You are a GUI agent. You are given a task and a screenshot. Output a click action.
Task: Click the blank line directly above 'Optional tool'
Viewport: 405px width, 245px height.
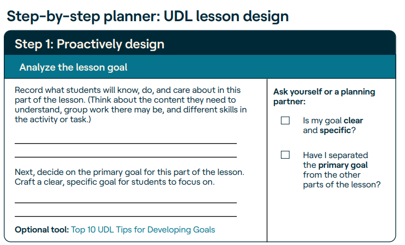(x=126, y=216)
